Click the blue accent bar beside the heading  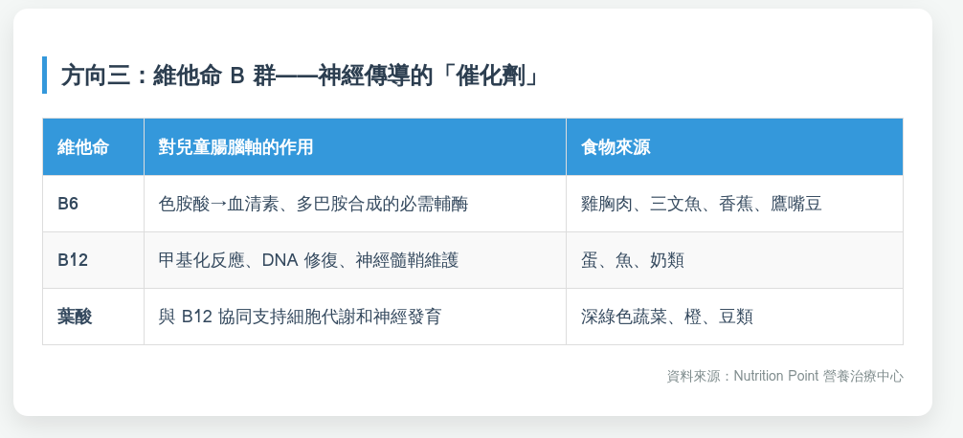coord(44,76)
